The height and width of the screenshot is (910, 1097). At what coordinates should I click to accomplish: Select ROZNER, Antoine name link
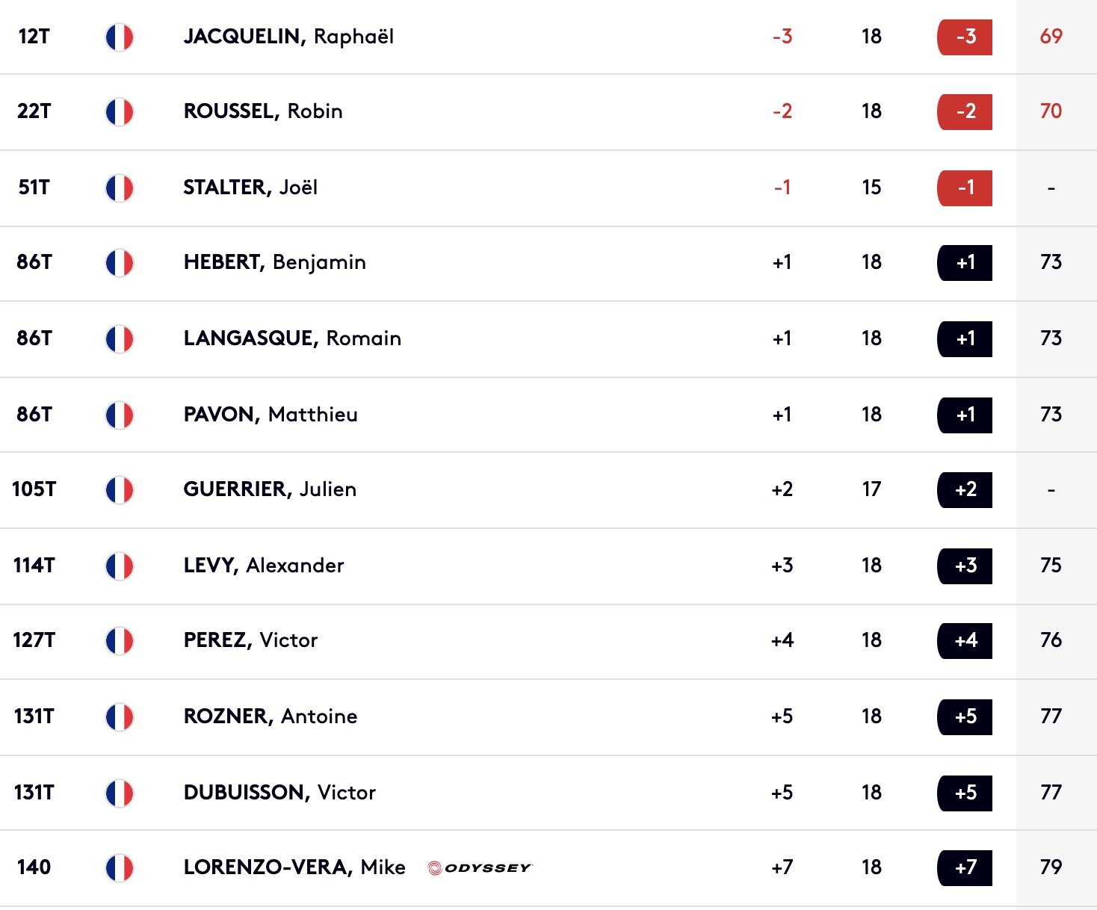(271, 716)
